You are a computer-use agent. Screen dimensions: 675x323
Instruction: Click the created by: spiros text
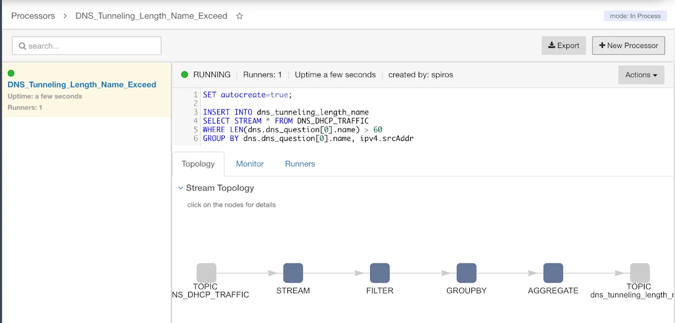tap(421, 74)
